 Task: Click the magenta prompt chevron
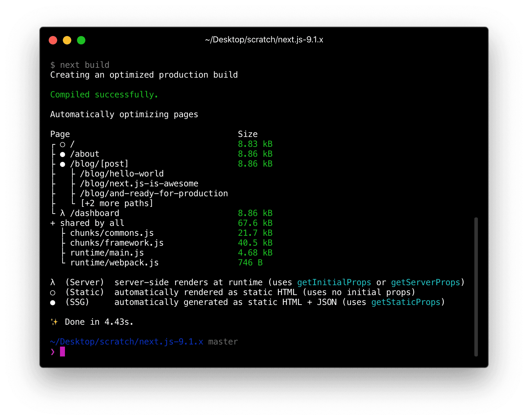click(x=53, y=352)
